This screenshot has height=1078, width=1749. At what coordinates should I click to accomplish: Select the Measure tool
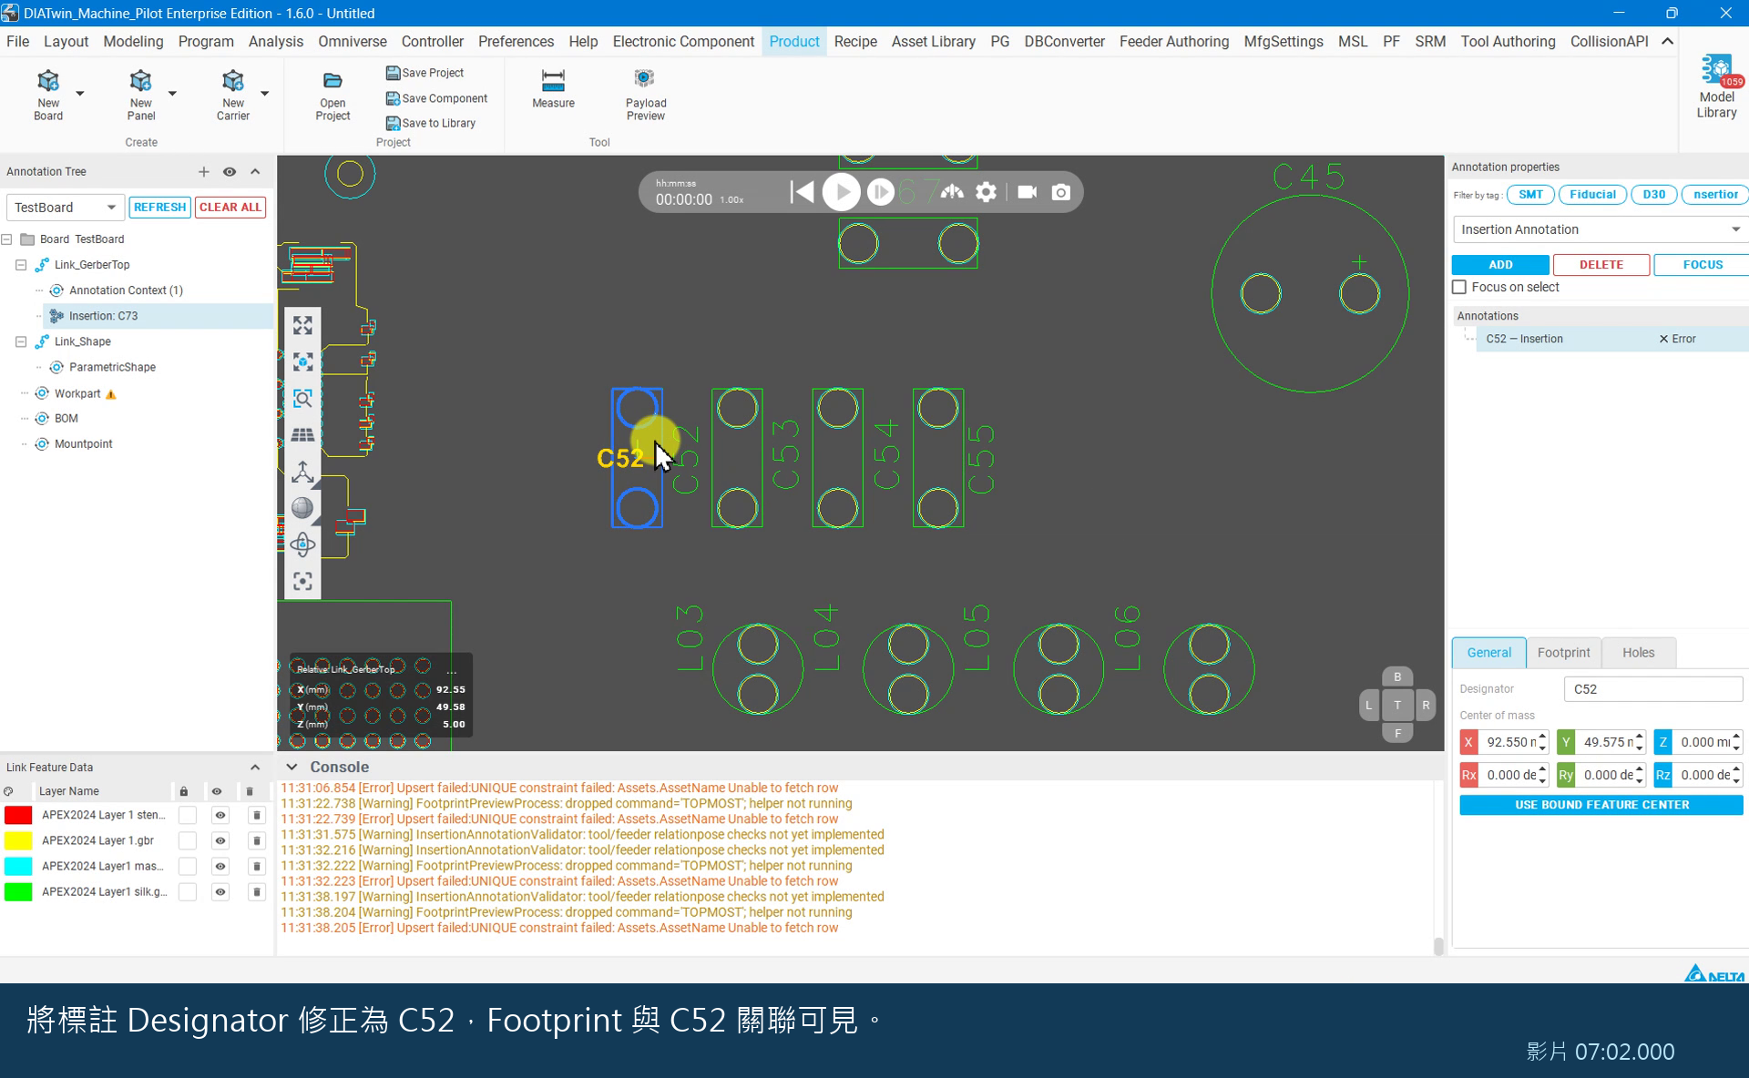(553, 89)
